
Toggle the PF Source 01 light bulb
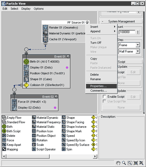(87, 22)
